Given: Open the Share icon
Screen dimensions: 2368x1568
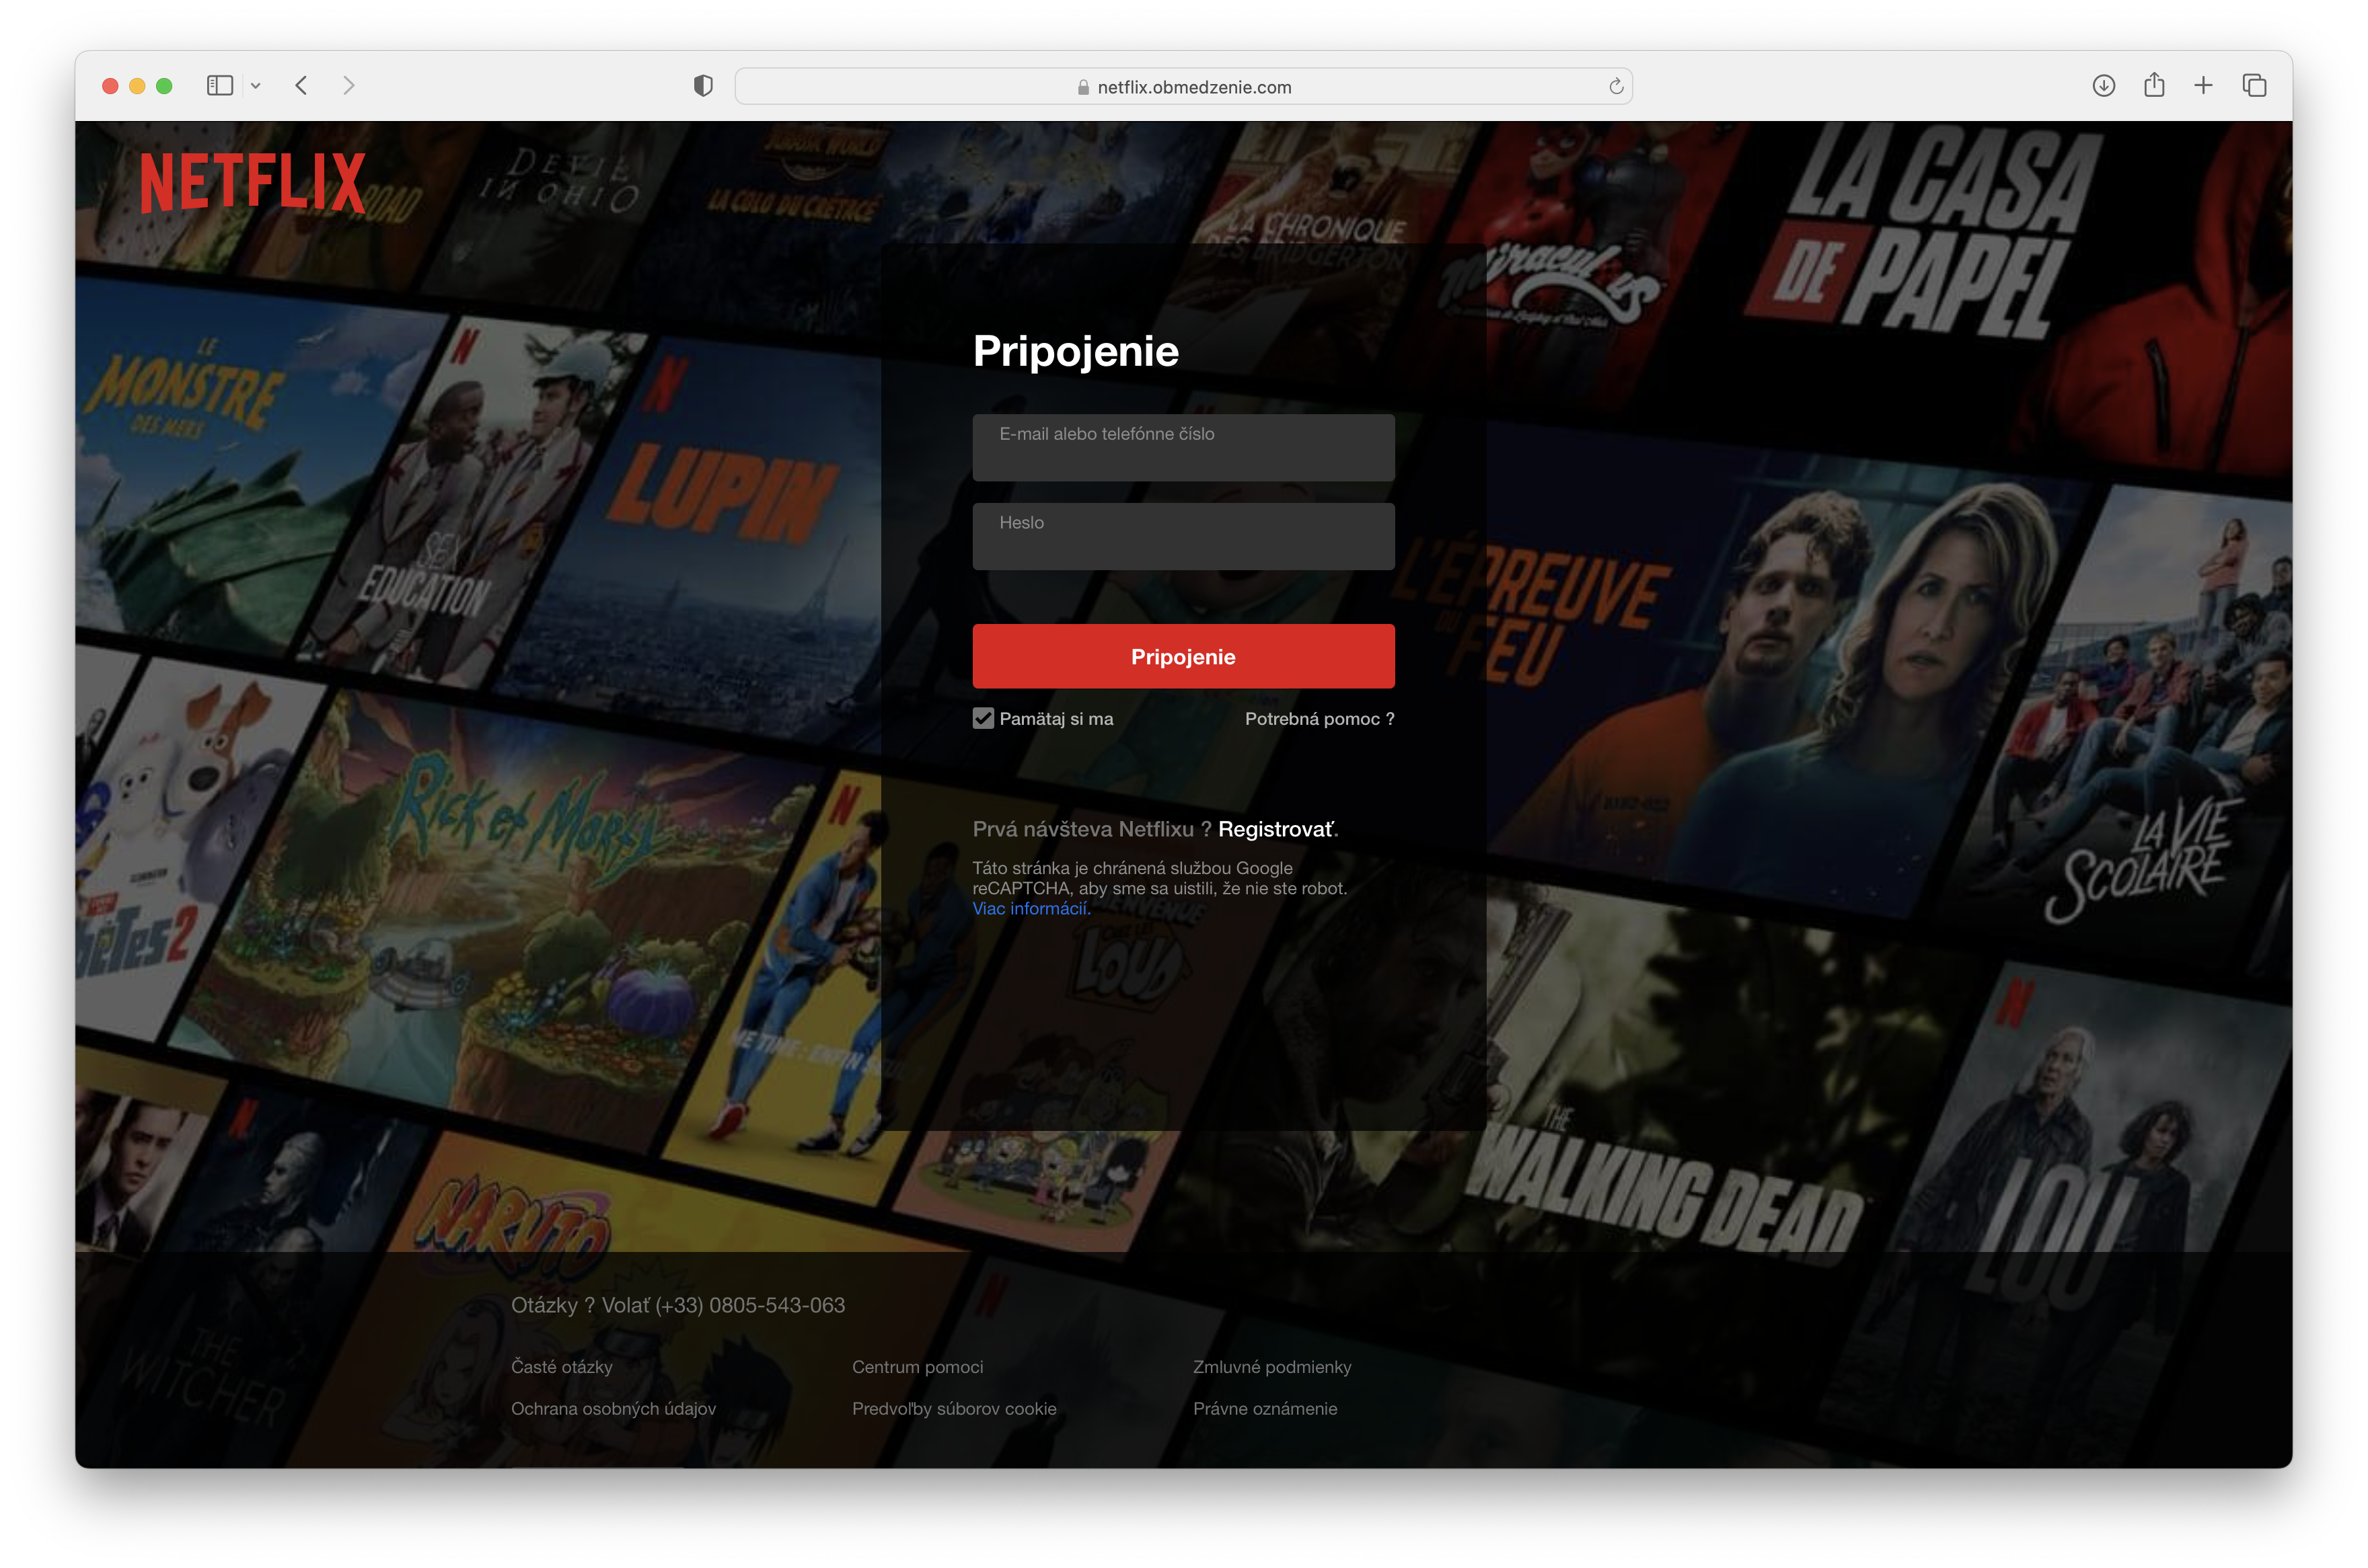Looking at the screenshot, I should [2154, 86].
